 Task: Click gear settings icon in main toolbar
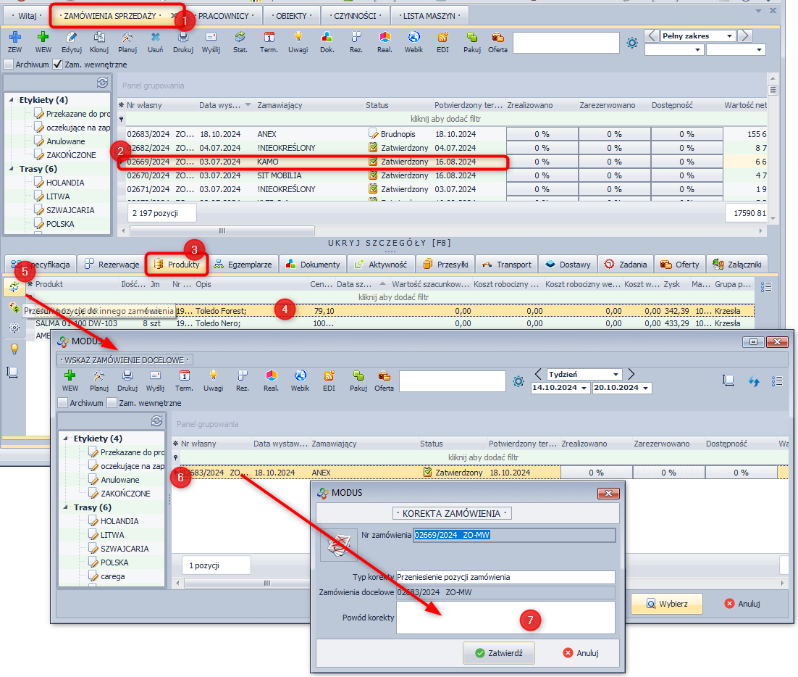point(632,43)
